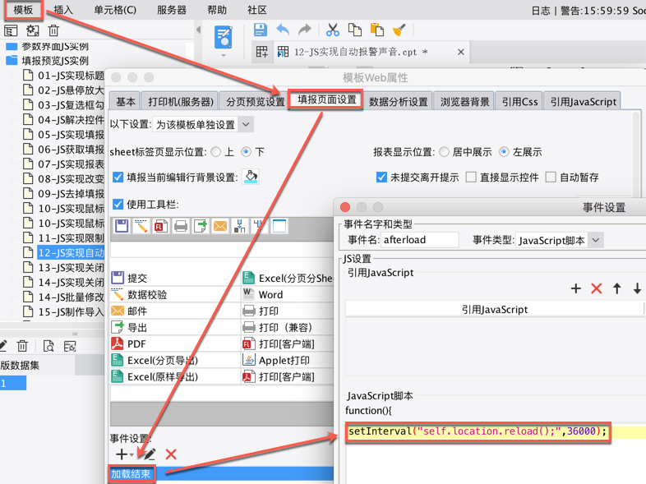Enable 直接显示控件 checkbox

click(x=471, y=177)
